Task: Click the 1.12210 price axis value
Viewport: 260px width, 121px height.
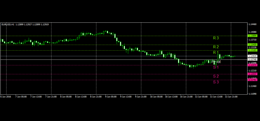Action: tap(252, 71)
